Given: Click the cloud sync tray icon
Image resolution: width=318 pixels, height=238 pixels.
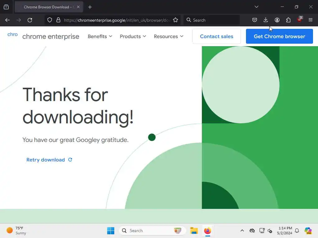Looking at the screenshot, I should [x=252, y=231].
